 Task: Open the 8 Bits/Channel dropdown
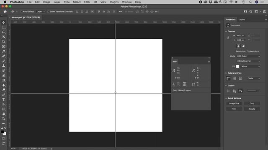248,61
